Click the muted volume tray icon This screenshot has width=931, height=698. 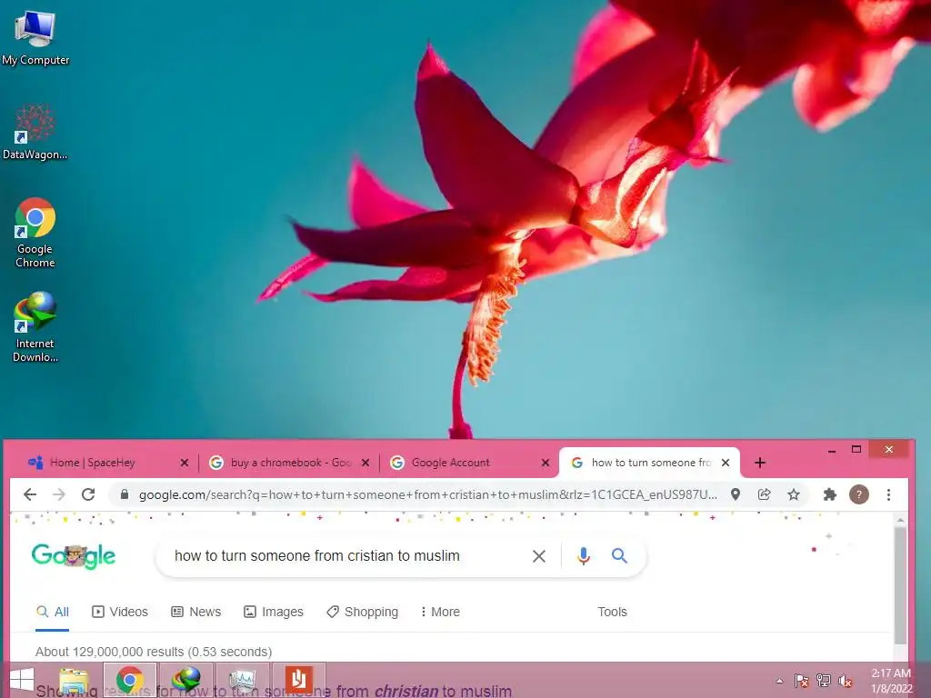point(846,681)
